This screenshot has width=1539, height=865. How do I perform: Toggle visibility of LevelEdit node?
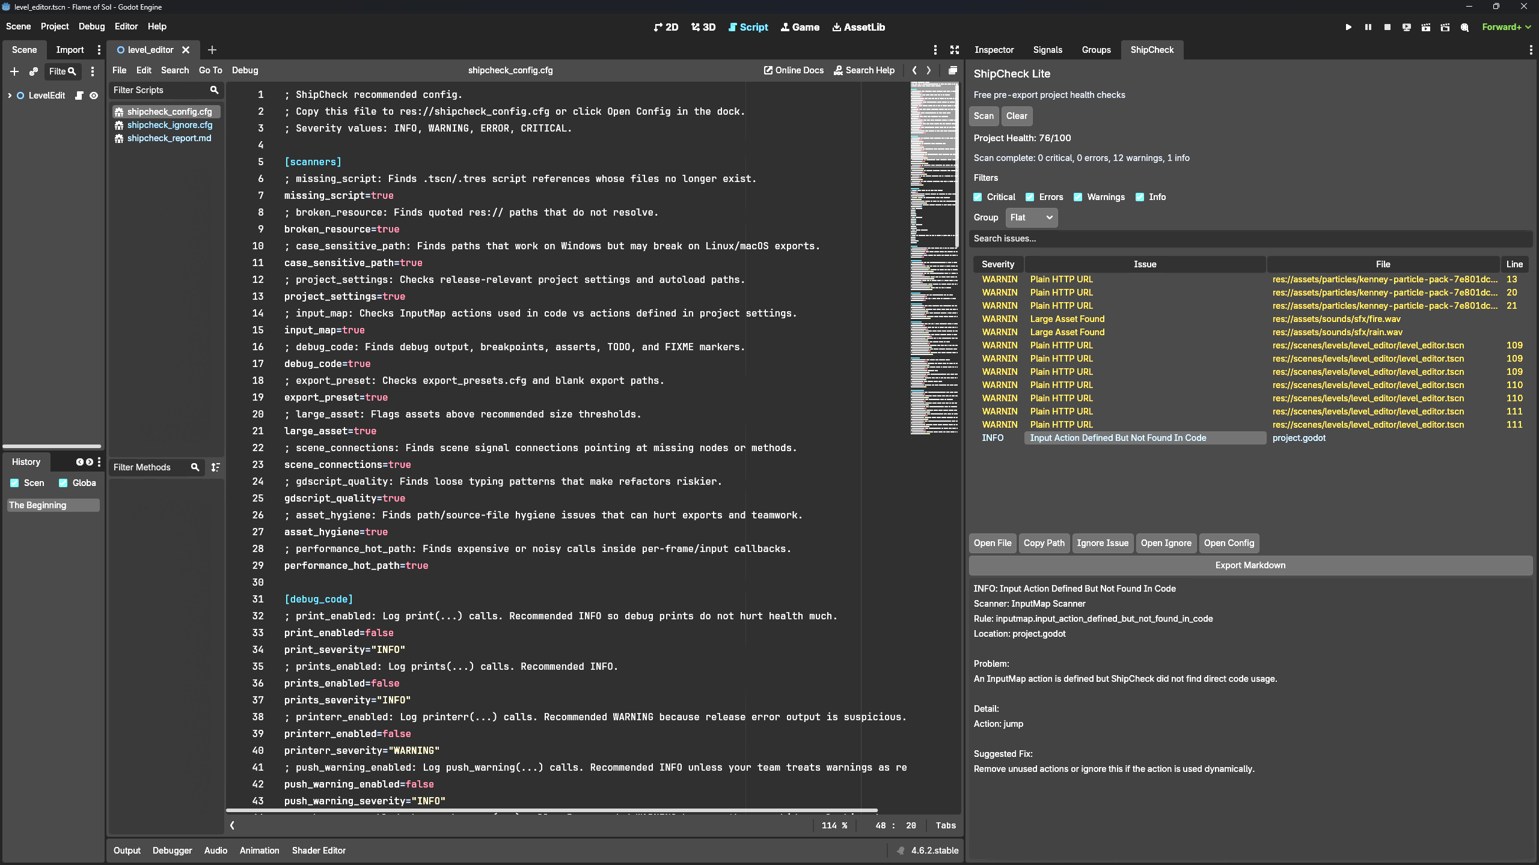click(x=94, y=96)
